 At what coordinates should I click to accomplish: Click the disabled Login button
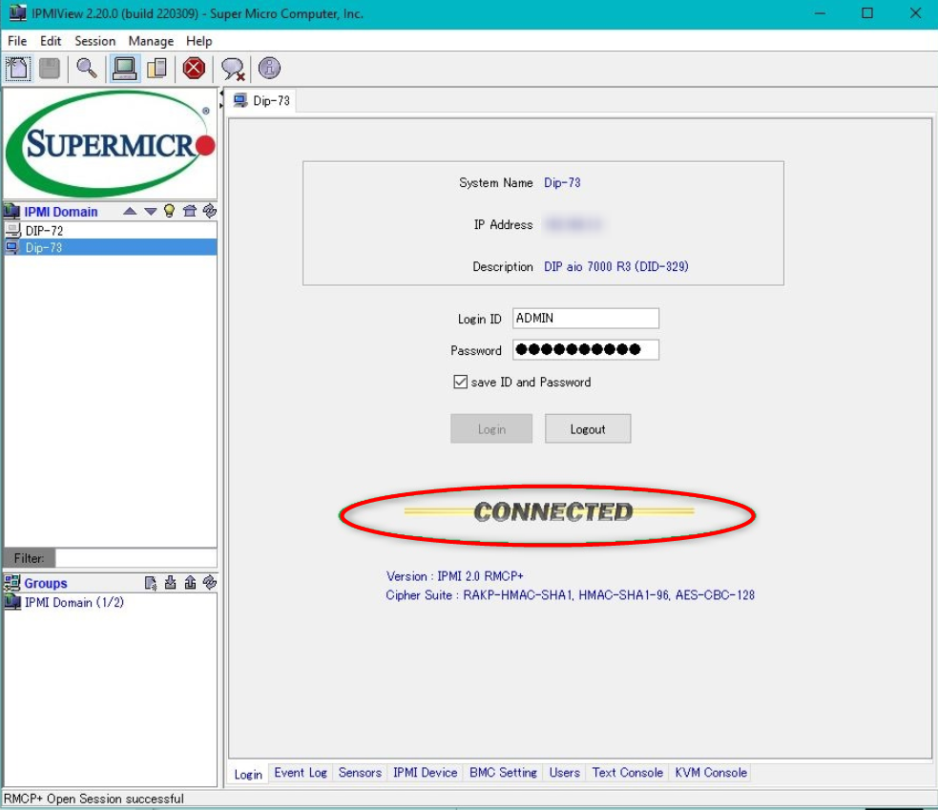coord(491,429)
